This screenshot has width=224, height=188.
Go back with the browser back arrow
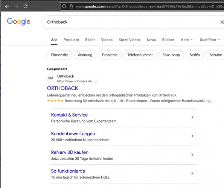(7, 6)
